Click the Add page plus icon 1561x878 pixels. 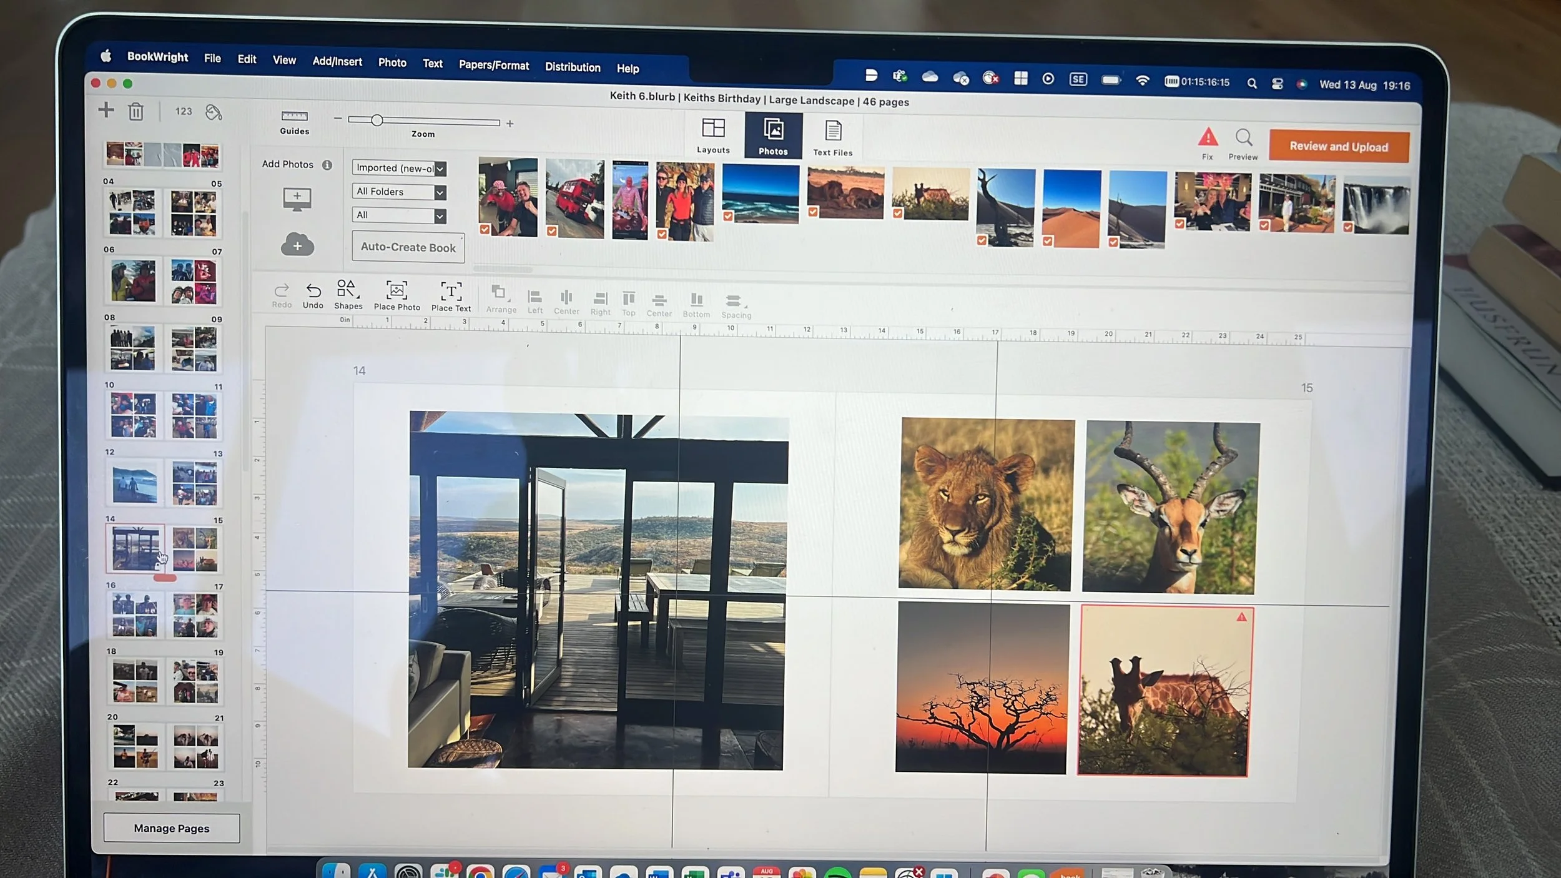106,110
